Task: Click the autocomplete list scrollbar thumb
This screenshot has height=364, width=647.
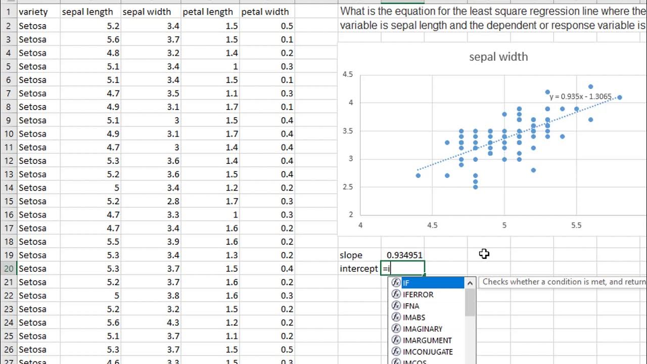Action: 470,301
